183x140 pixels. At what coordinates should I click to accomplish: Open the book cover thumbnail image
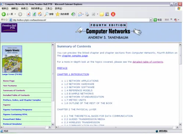tap(12, 59)
